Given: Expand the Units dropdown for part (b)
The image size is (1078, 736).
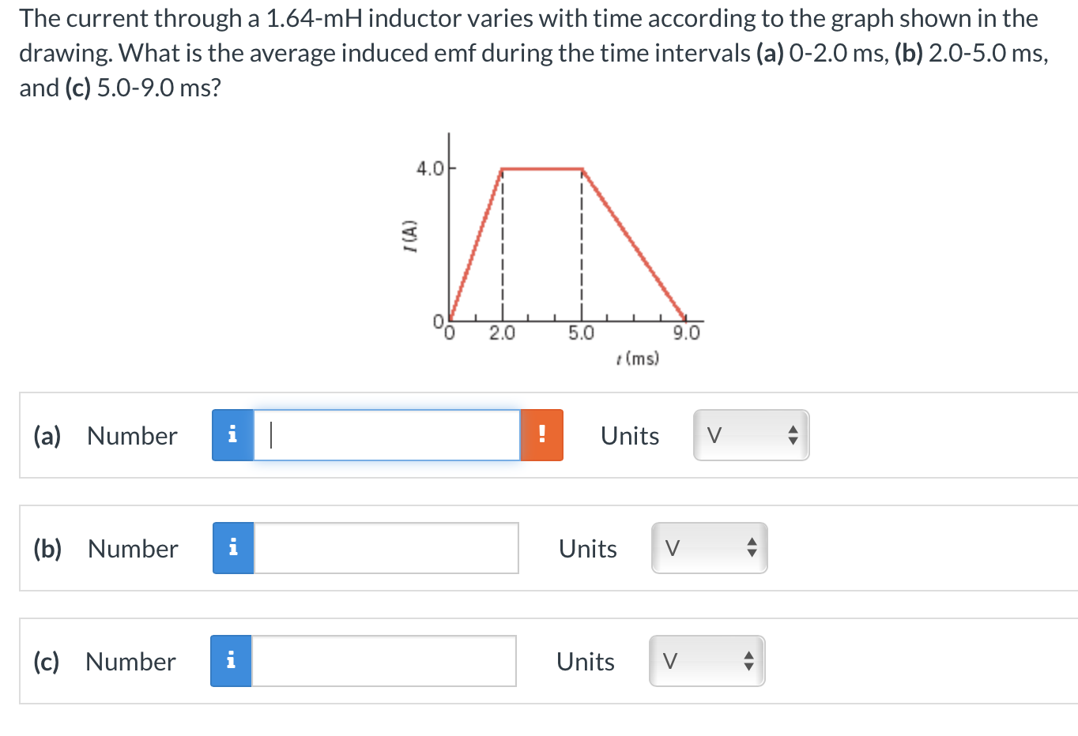Looking at the screenshot, I should [x=709, y=548].
